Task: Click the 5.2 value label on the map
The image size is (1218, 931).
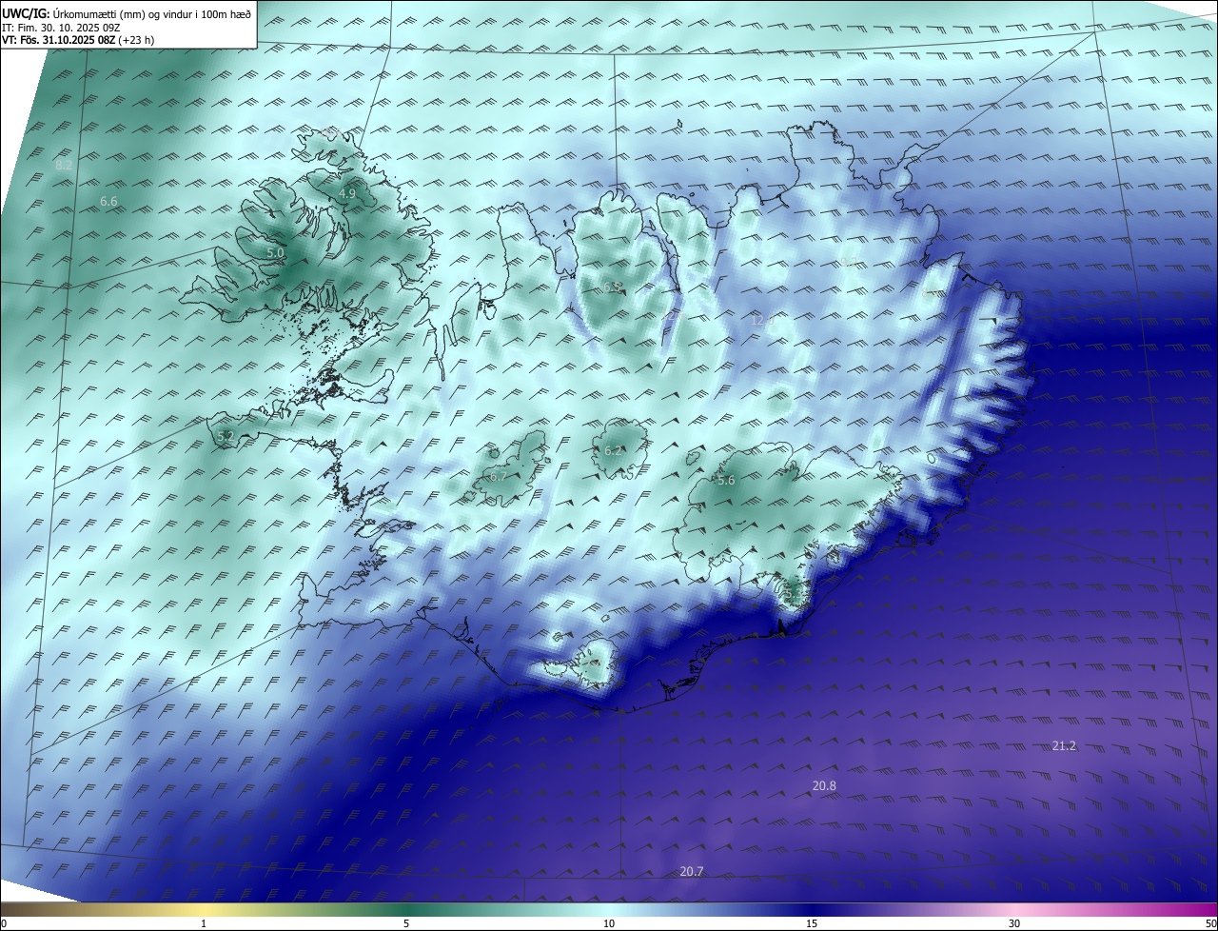Action: click(x=226, y=436)
